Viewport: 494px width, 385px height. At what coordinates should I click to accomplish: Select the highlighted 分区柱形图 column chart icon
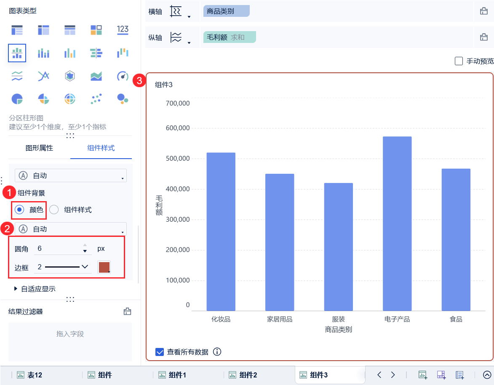(17, 53)
